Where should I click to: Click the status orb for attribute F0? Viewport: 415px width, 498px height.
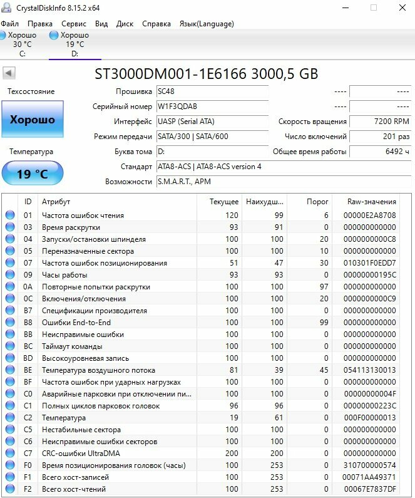click(10, 465)
